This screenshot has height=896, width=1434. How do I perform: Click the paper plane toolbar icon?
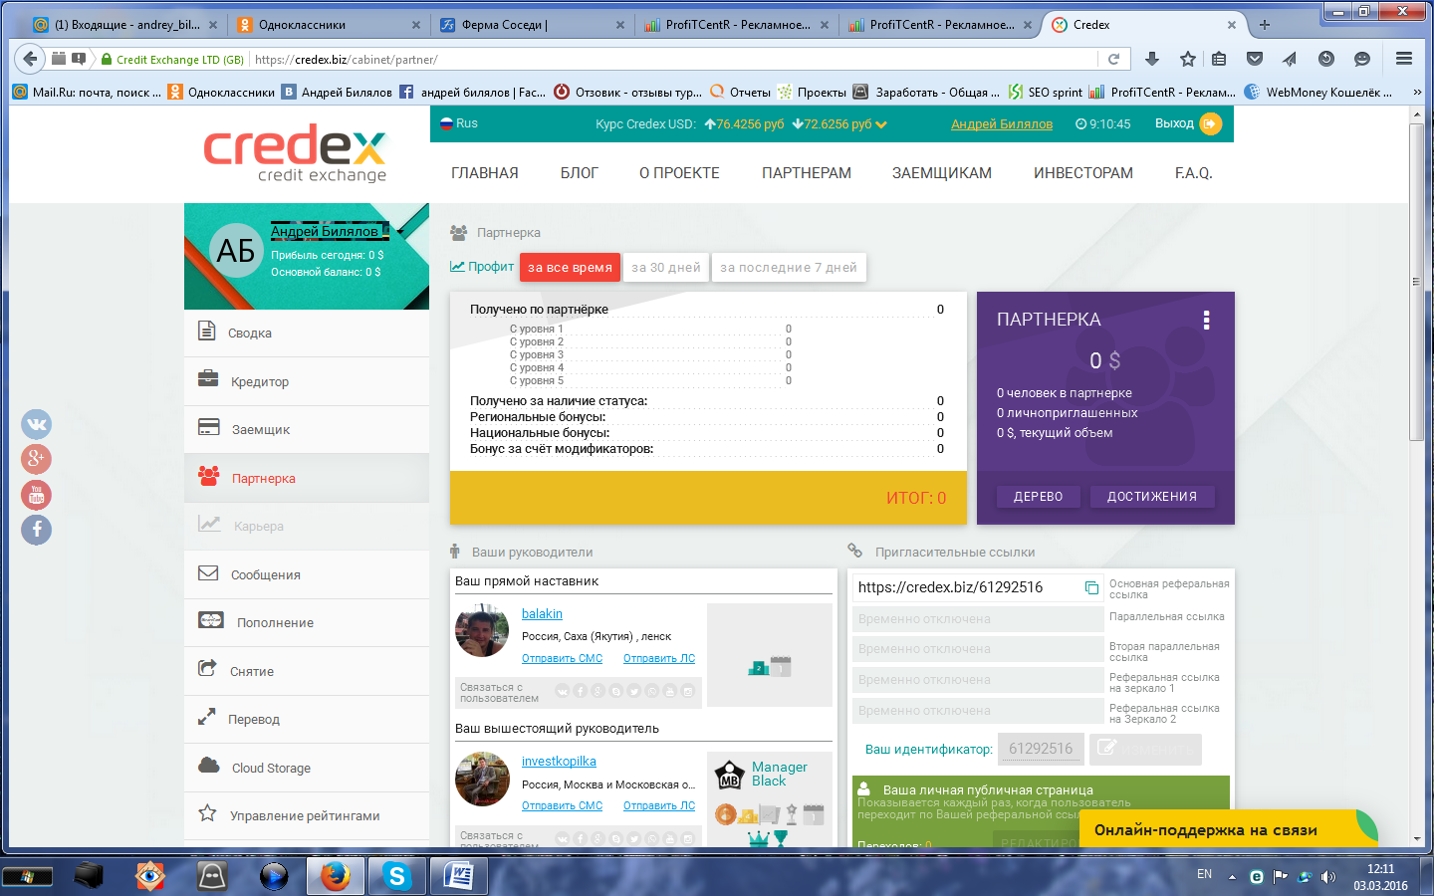pyautogui.click(x=1290, y=59)
